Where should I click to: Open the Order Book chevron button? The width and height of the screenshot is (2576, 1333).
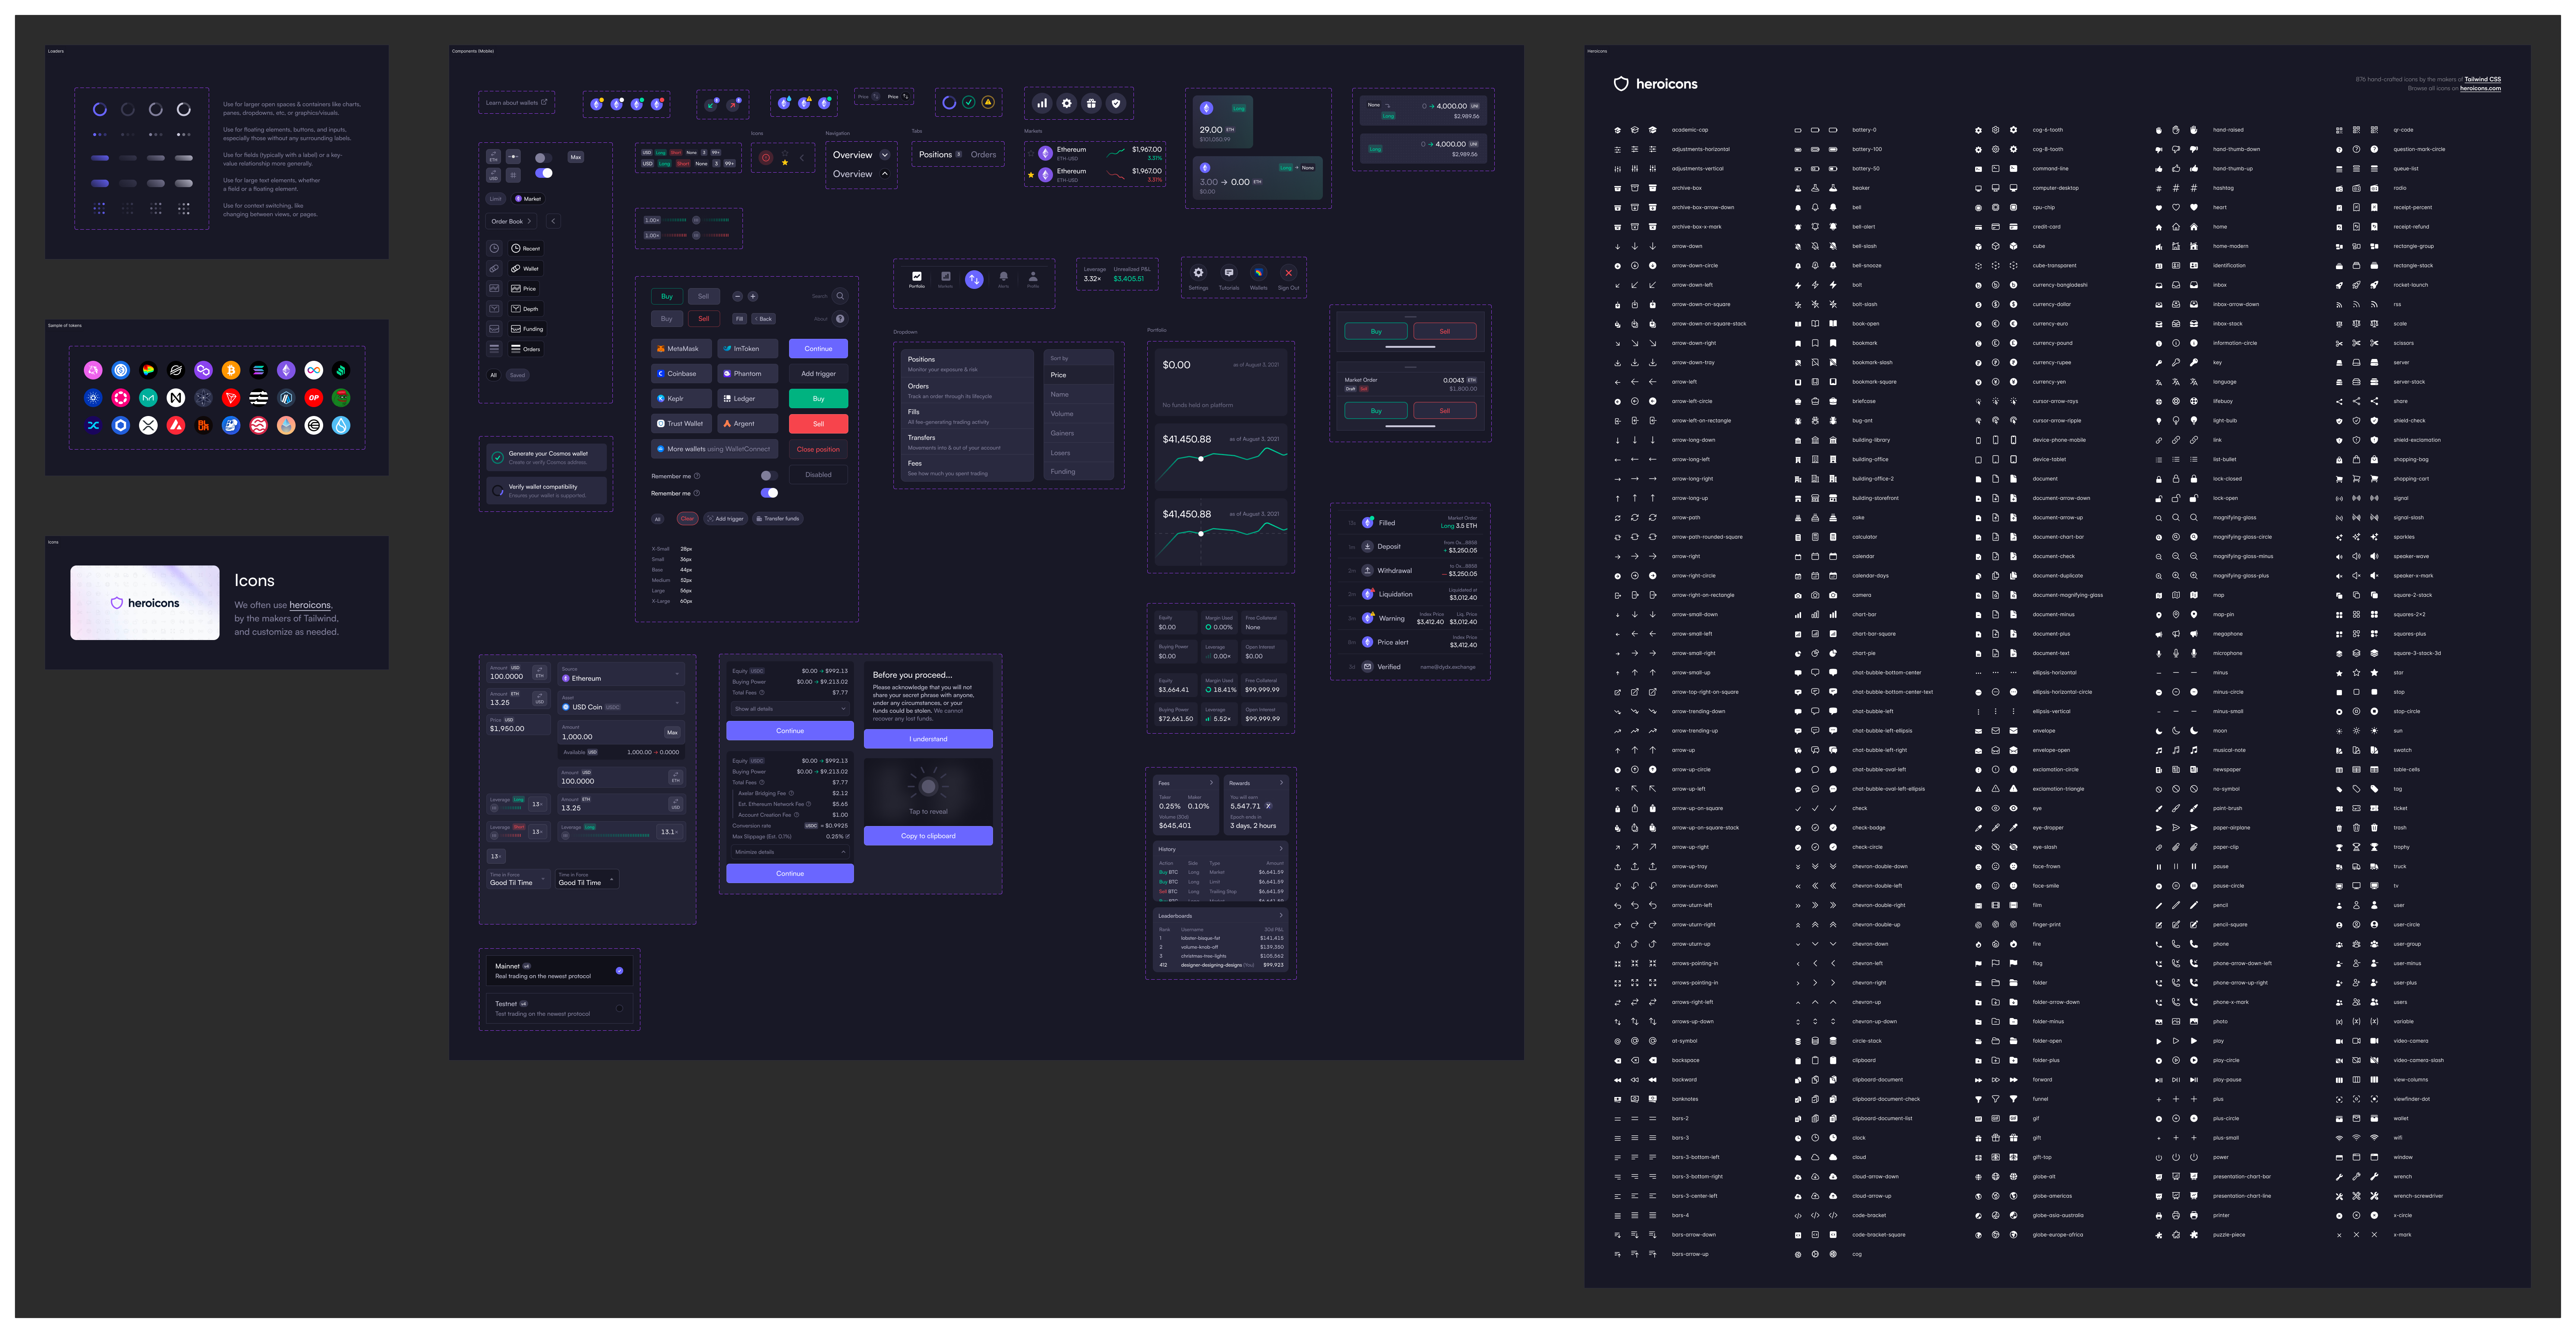click(x=512, y=221)
